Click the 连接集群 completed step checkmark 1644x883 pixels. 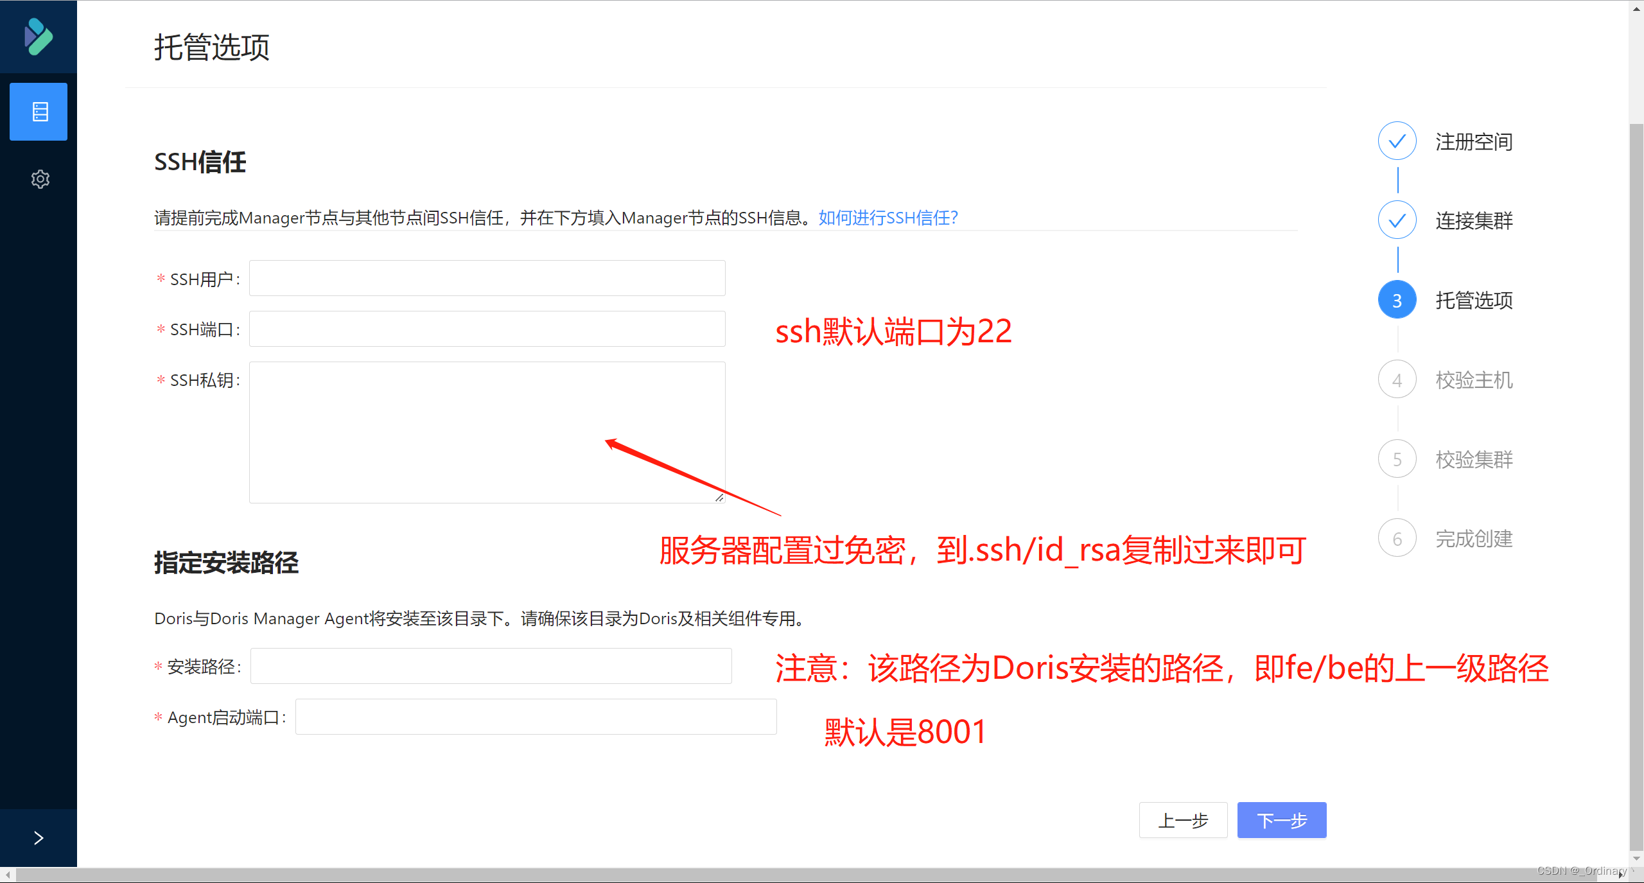point(1397,220)
